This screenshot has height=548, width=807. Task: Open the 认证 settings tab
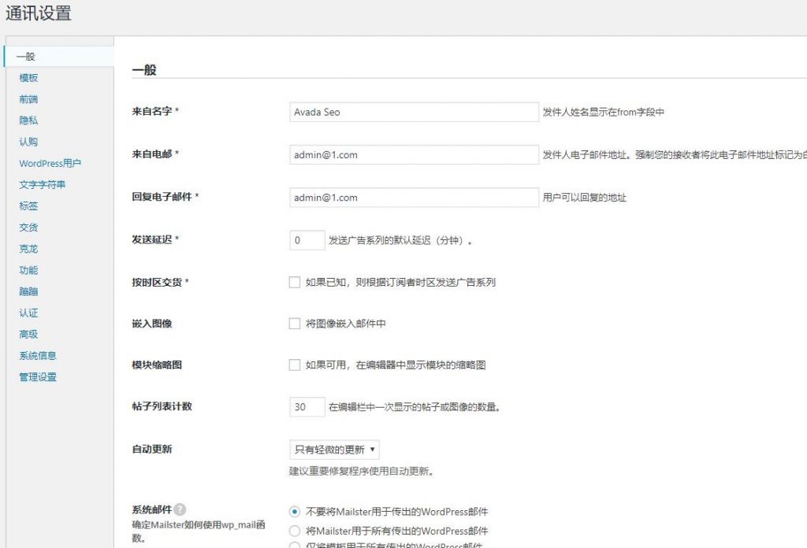click(x=28, y=313)
